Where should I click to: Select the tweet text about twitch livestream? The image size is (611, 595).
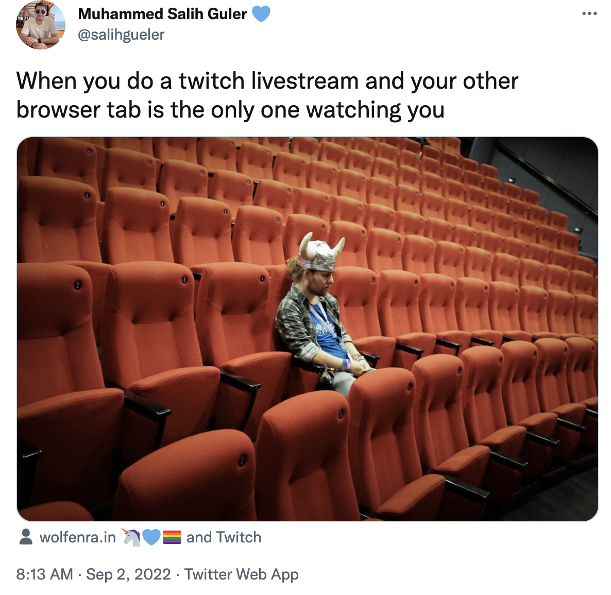pyautogui.click(x=267, y=95)
